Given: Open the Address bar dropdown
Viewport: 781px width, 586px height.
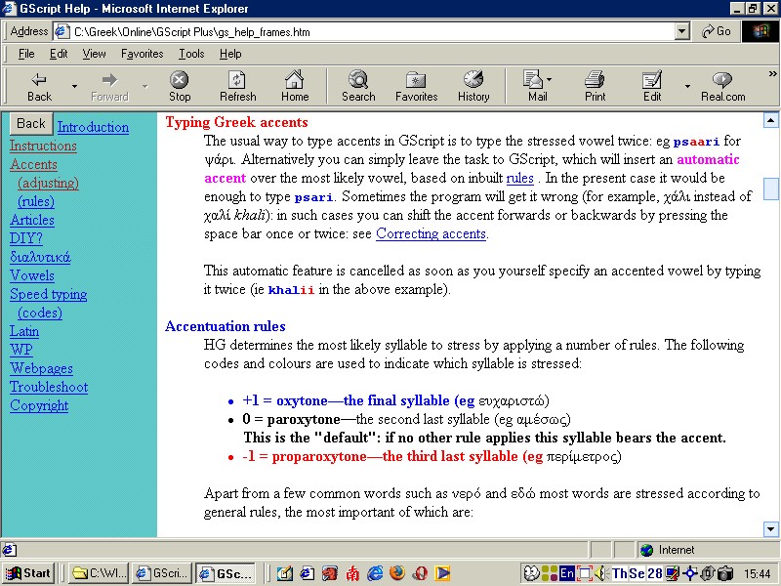Looking at the screenshot, I should tap(682, 30).
